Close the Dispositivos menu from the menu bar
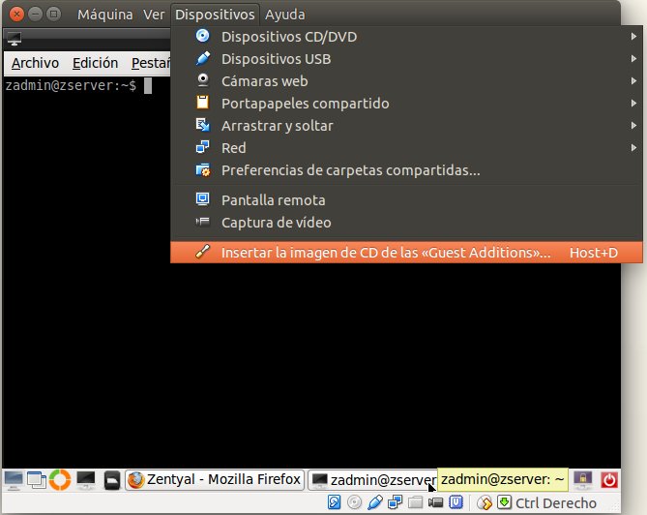Screen dimensions: 647x515 pos(215,15)
